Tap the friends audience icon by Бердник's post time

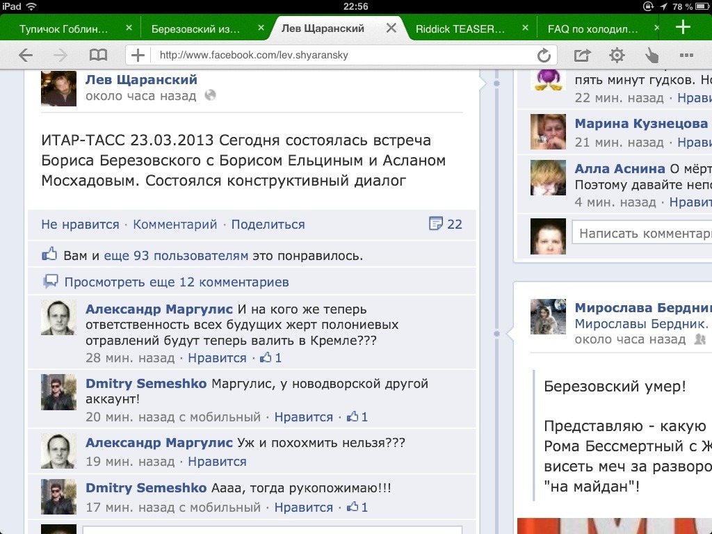pos(699,339)
